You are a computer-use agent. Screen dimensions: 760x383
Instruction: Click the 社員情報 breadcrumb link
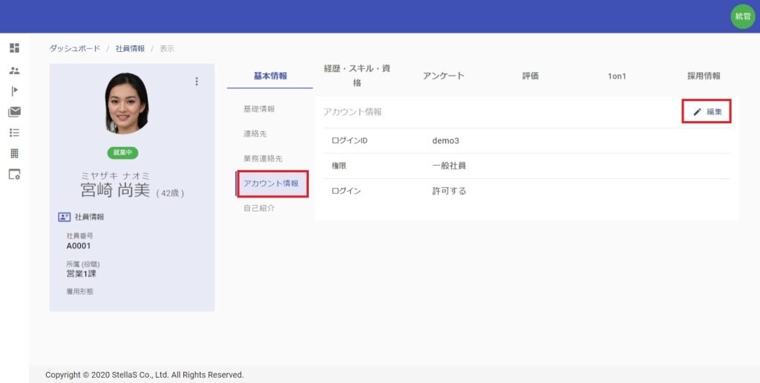coord(130,49)
